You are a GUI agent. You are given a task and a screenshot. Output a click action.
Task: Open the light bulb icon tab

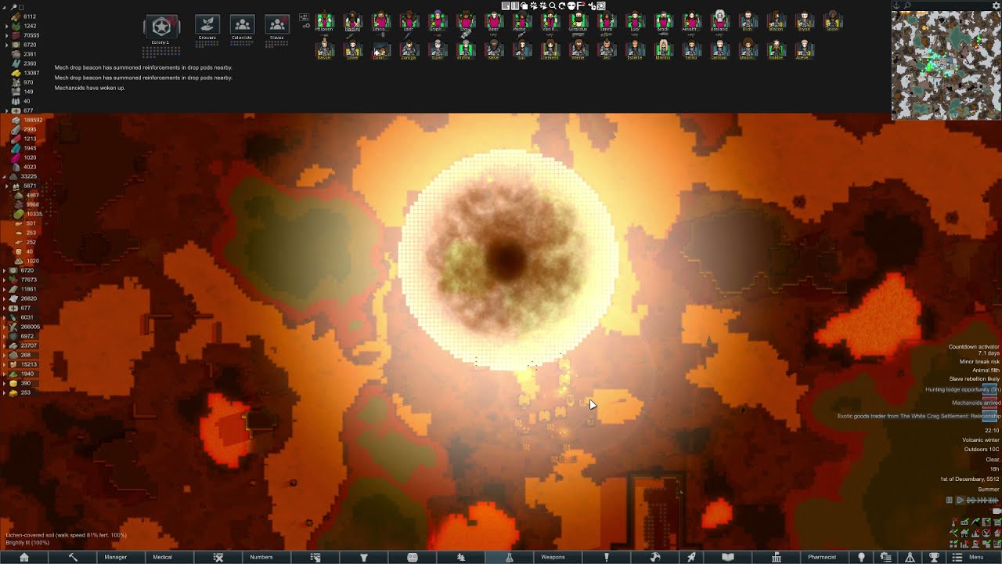pyautogui.click(x=861, y=557)
